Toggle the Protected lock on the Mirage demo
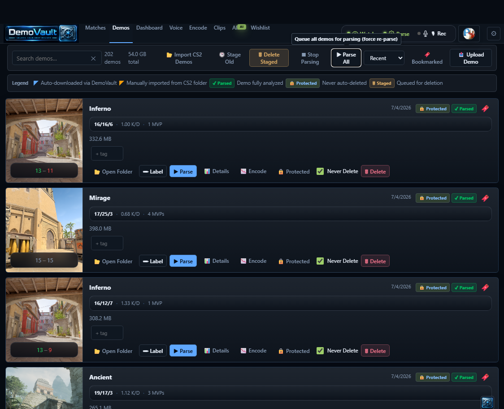This screenshot has width=504, height=409. 294,261
